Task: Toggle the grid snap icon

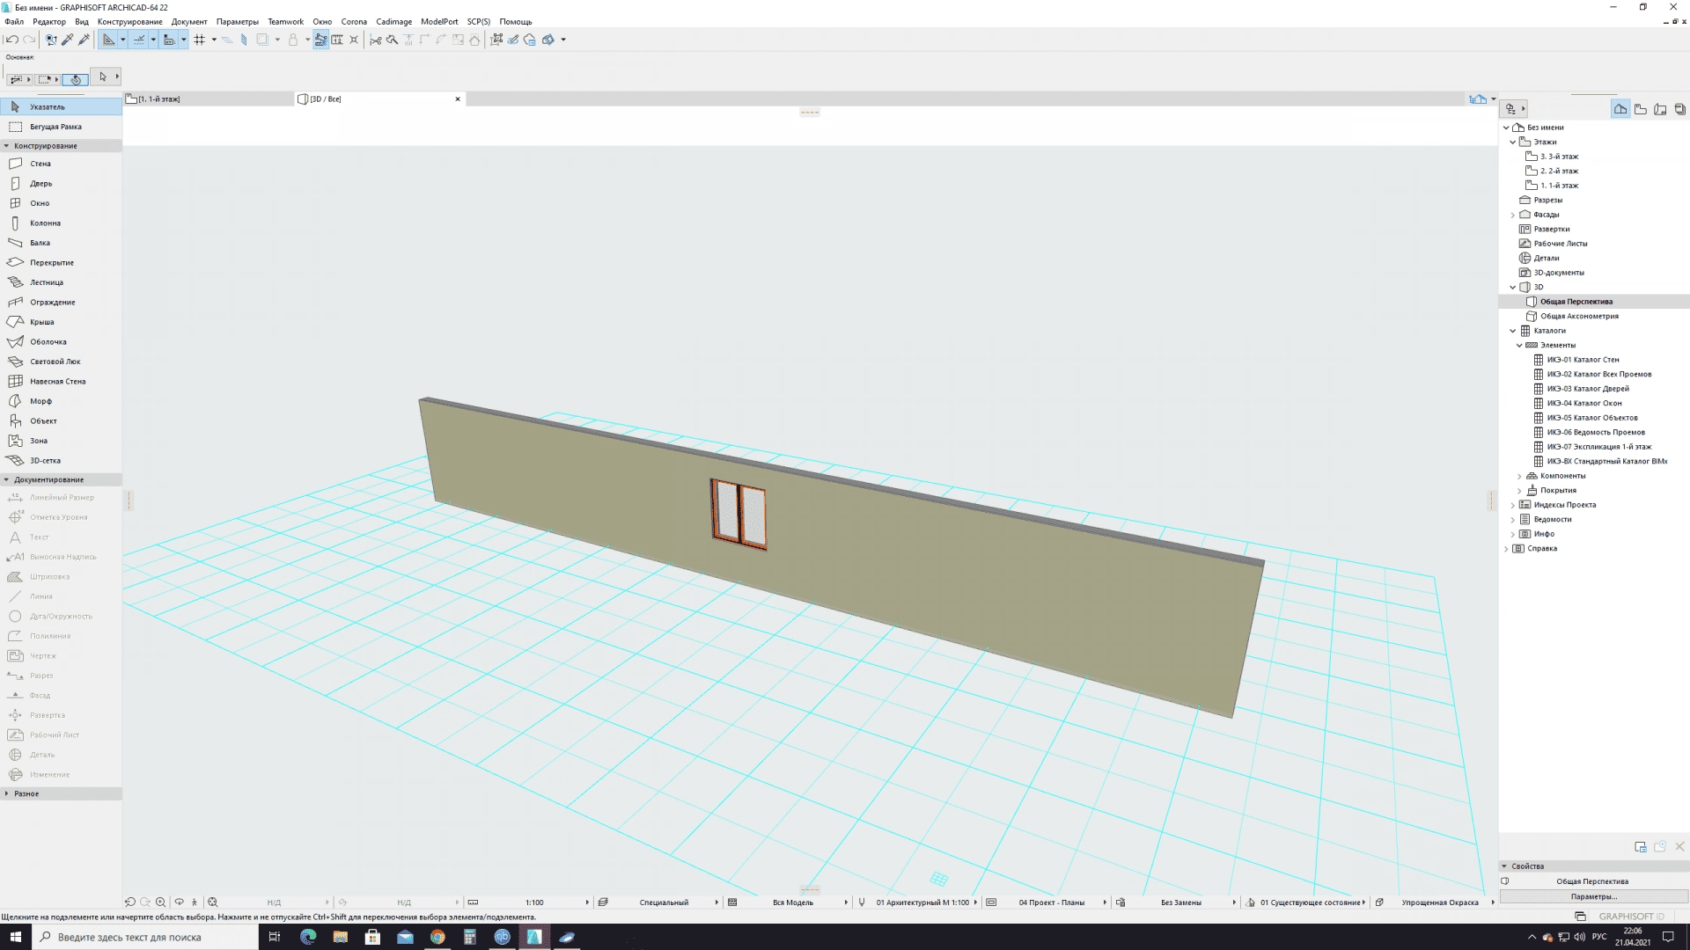Action: pyautogui.click(x=200, y=40)
